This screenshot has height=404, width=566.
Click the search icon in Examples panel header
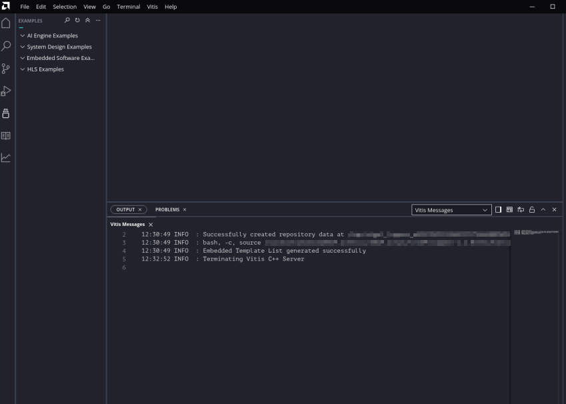click(67, 21)
